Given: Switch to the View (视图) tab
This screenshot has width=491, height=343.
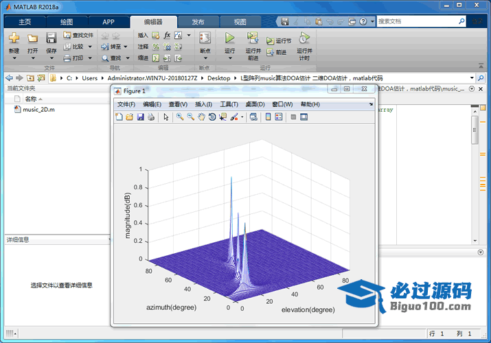Looking at the screenshot, I should tap(240, 22).
